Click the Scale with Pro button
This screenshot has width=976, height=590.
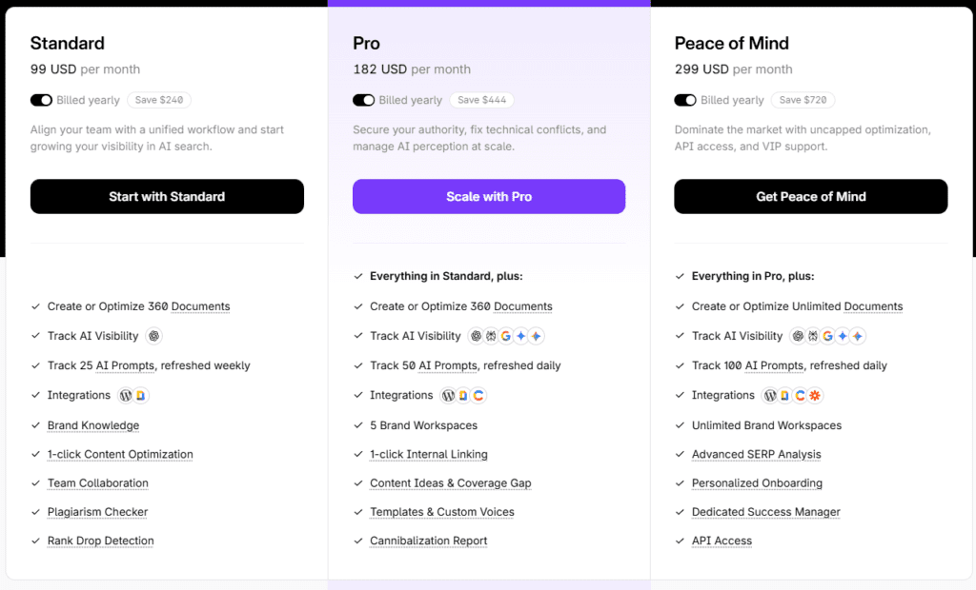point(488,196)
